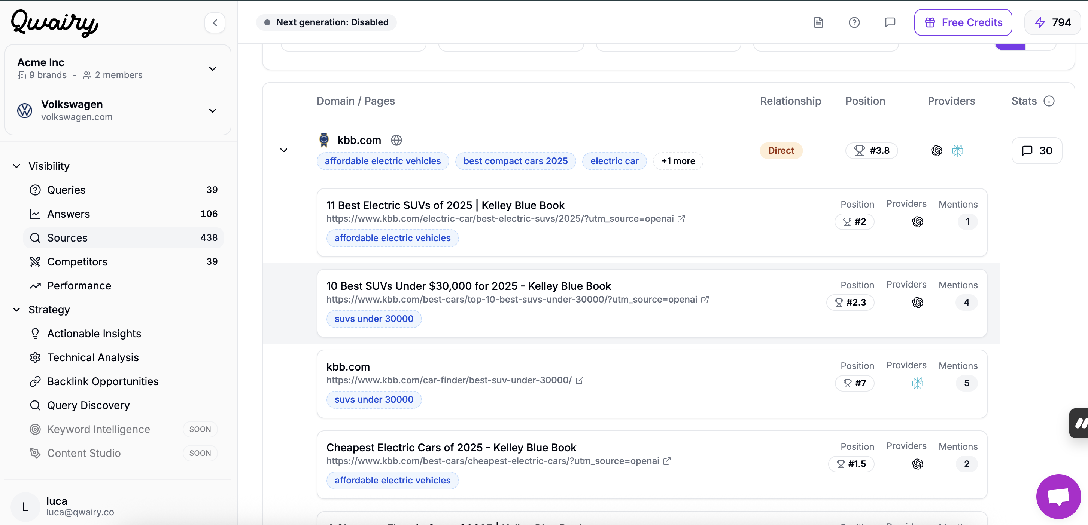This screenshot has height=525, width=1088.
Task: Click the Qwairy logo
Action: [x=55, y=23]
